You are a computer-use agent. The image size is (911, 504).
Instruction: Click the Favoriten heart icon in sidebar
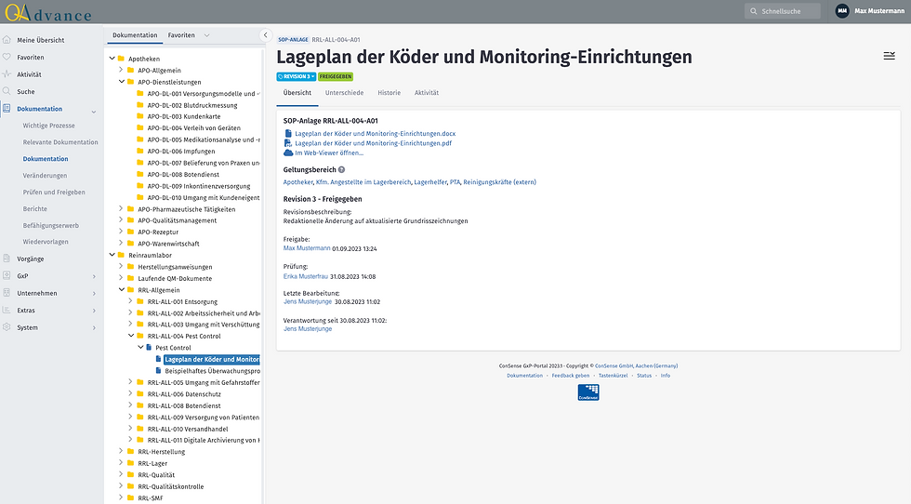click(x=7, y=57)
